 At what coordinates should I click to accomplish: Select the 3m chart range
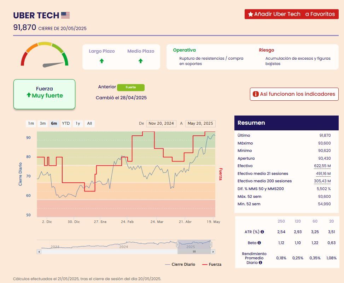pos(42,123)
